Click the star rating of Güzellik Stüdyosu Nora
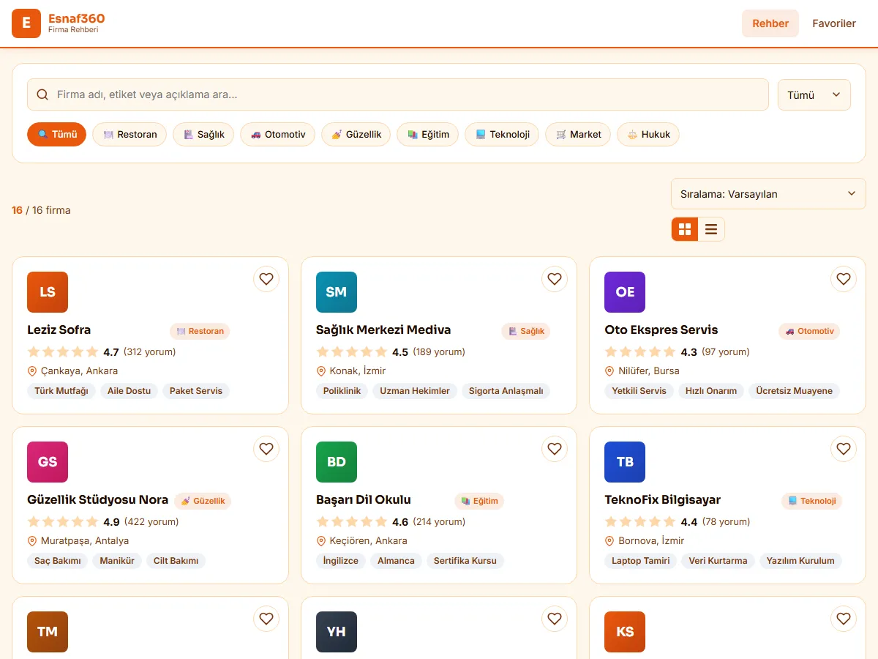The image size is (878, 659). pyautogui.click(x=63, y=522)
